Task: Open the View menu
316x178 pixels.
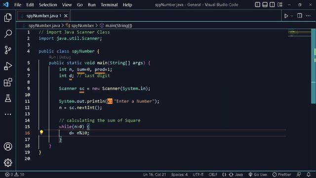Action: [x=67, y=4]
